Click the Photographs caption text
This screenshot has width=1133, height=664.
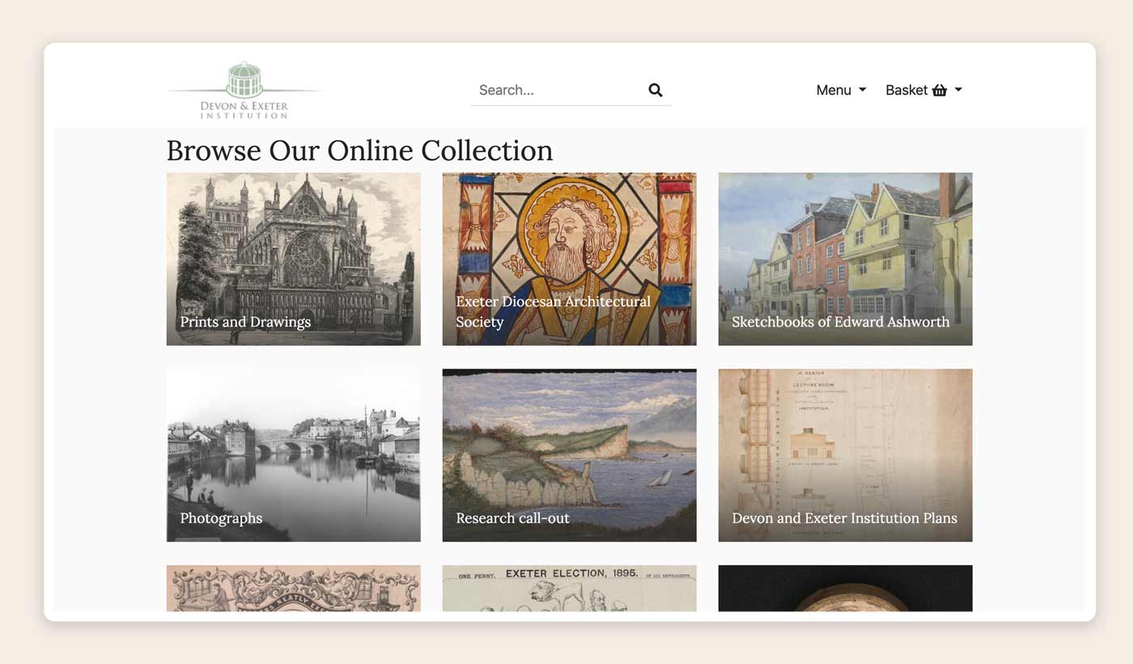[221, 518]
